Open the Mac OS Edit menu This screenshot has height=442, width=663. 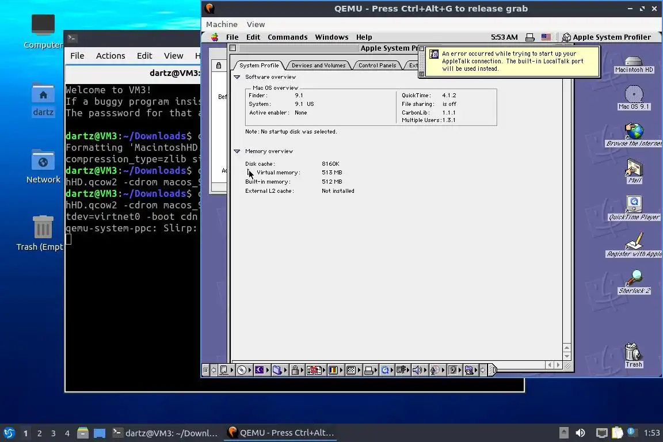click(x=253, y=37)
